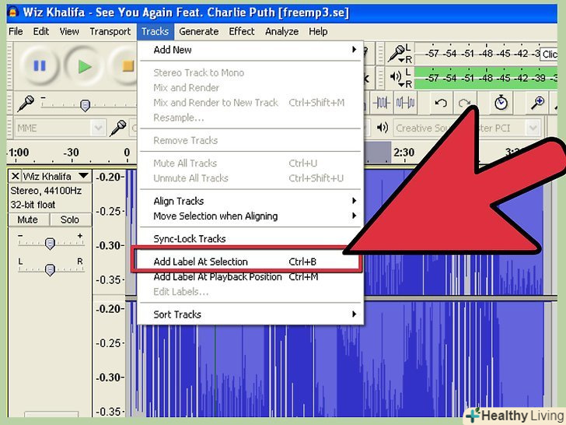Open the File menu

coord(16,32)
